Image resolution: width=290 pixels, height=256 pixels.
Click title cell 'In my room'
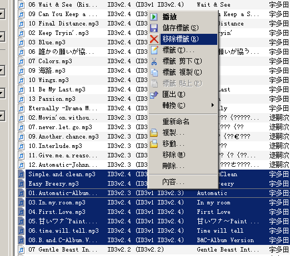pos(213,202)
